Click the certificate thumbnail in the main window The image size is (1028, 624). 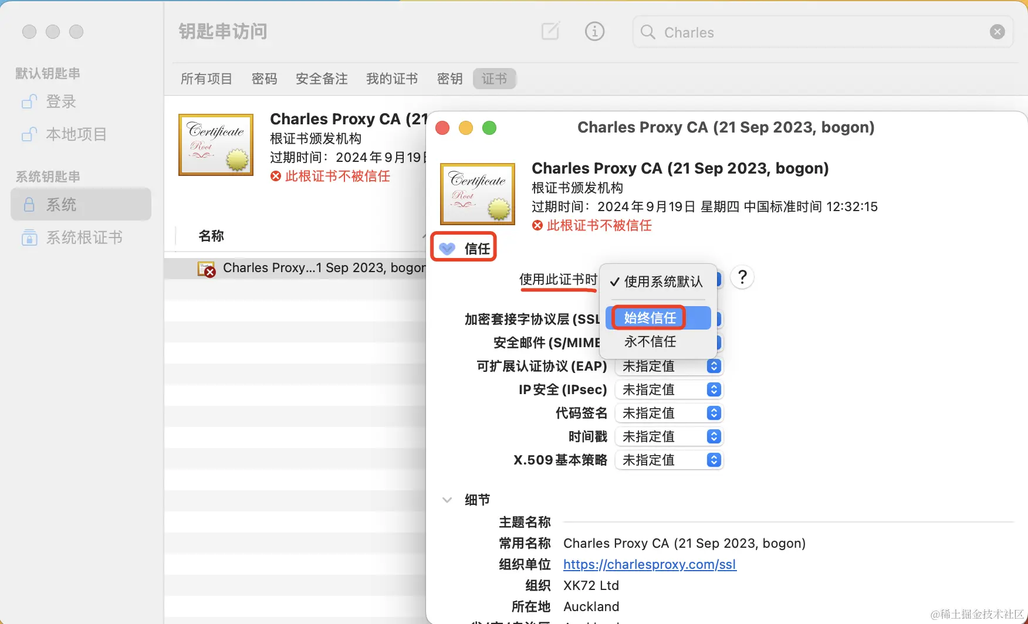tap(216, 145)
